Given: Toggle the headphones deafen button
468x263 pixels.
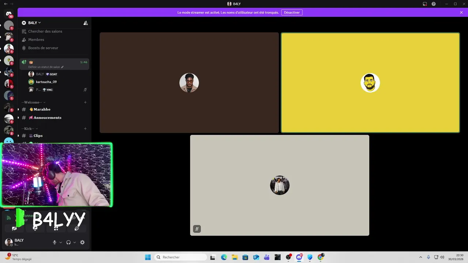Looking at the screenshot, I should (68, 242).
